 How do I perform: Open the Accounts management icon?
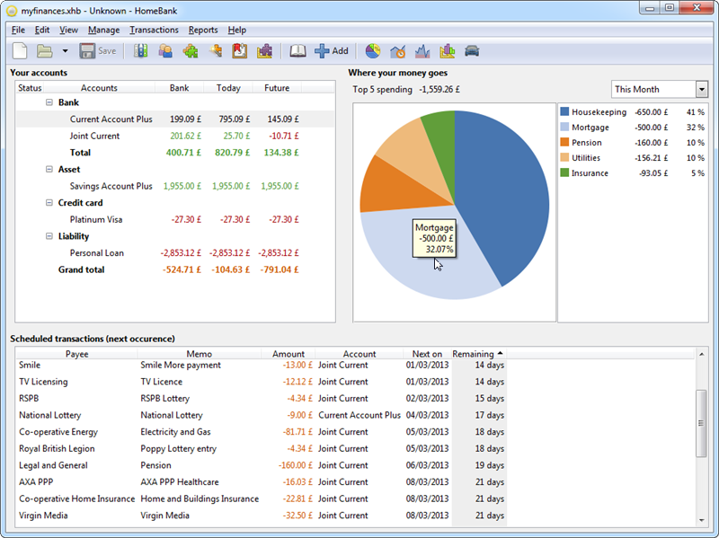tap(141, 51)
